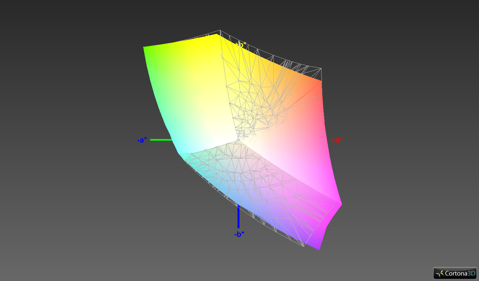Click the star icon in Cortona3D logo

coord(440,273)
